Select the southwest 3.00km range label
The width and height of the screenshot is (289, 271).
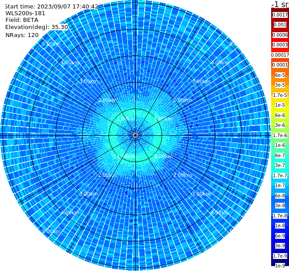(x=88, y=194)
